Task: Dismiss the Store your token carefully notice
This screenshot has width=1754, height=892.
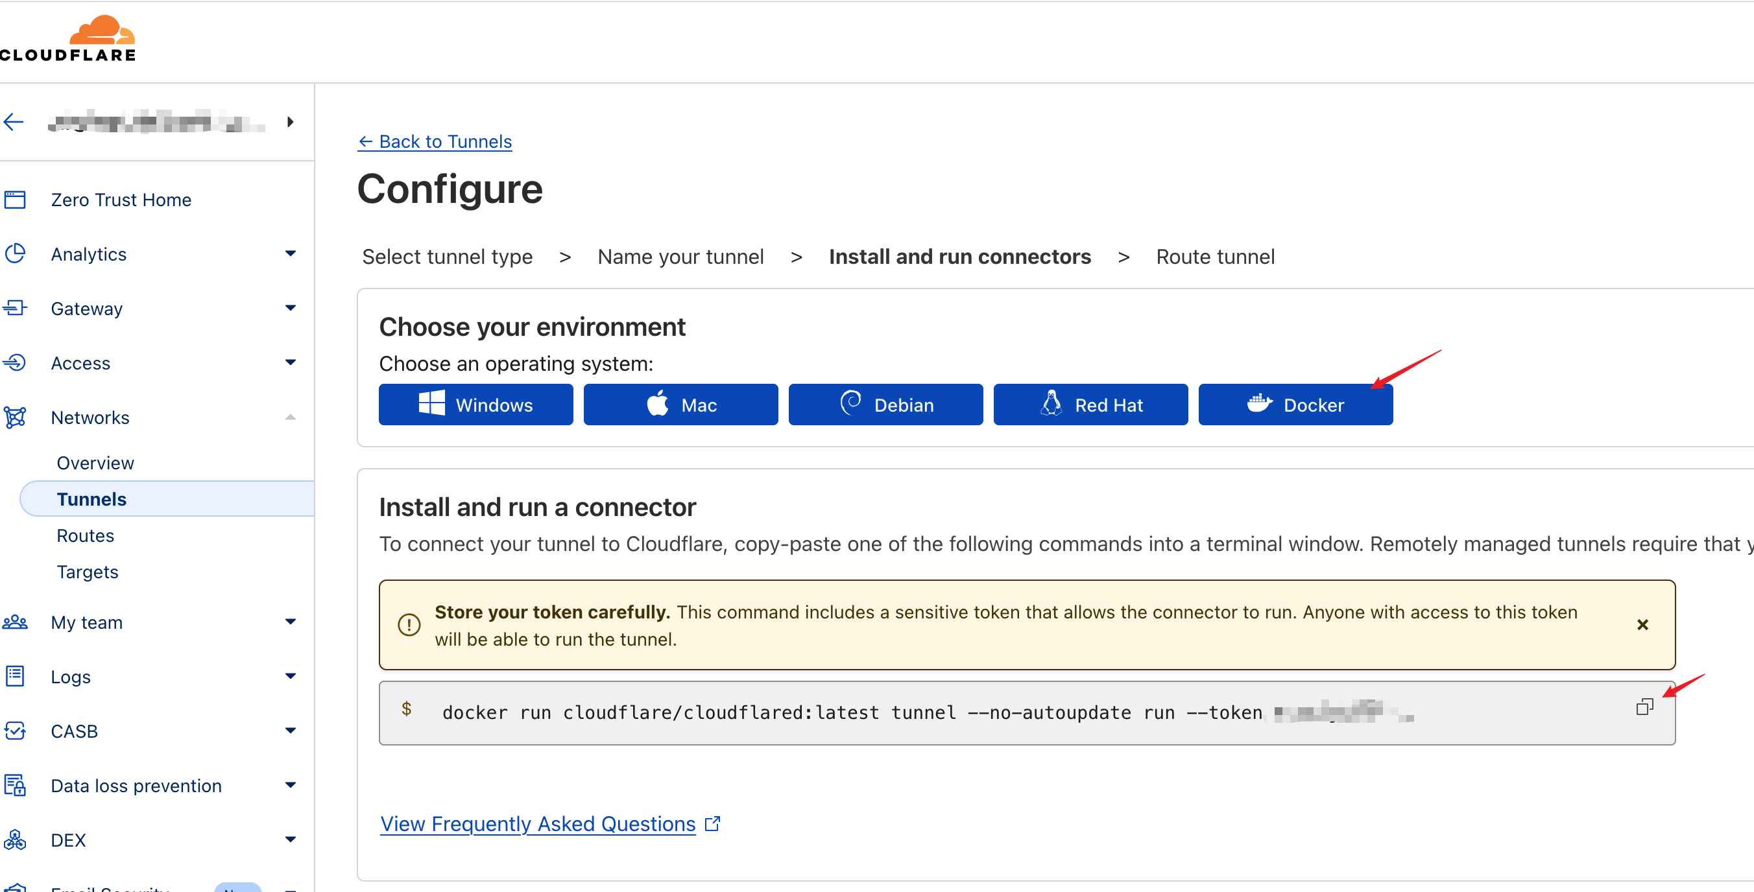Action: [x=1643, y=625]
